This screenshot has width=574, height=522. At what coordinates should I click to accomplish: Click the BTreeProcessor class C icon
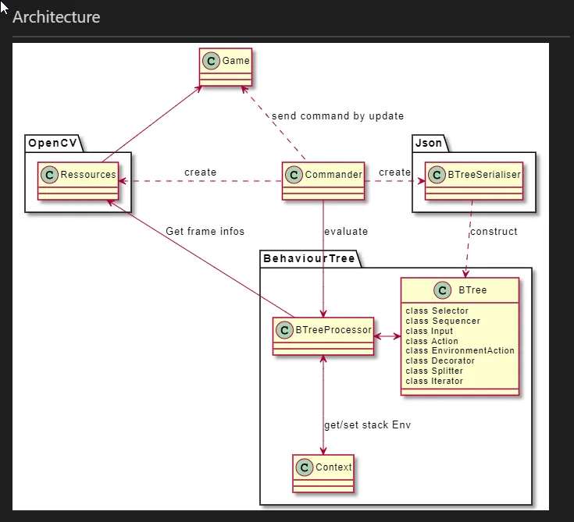click(284, 330)
